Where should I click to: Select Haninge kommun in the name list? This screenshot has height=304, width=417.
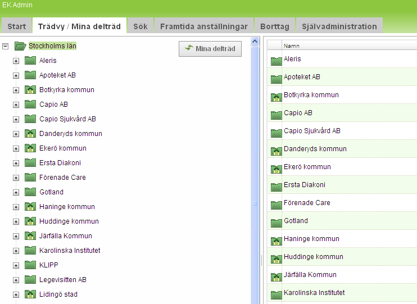[x=311, y=239]
